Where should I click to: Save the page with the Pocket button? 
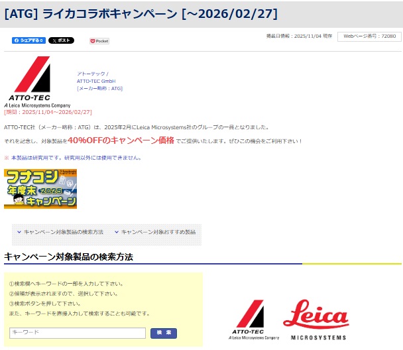point(99,40)
